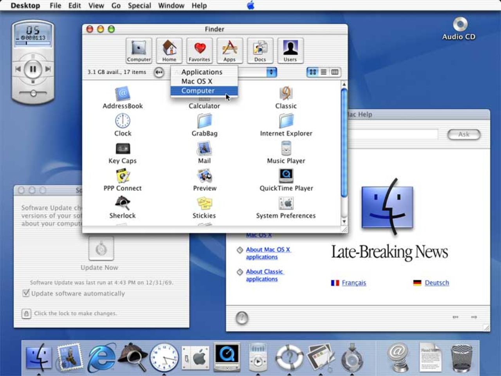Uncheck Update software automatically
The width and height of the screenshot is (501, 376).
(x=26, y=293)
